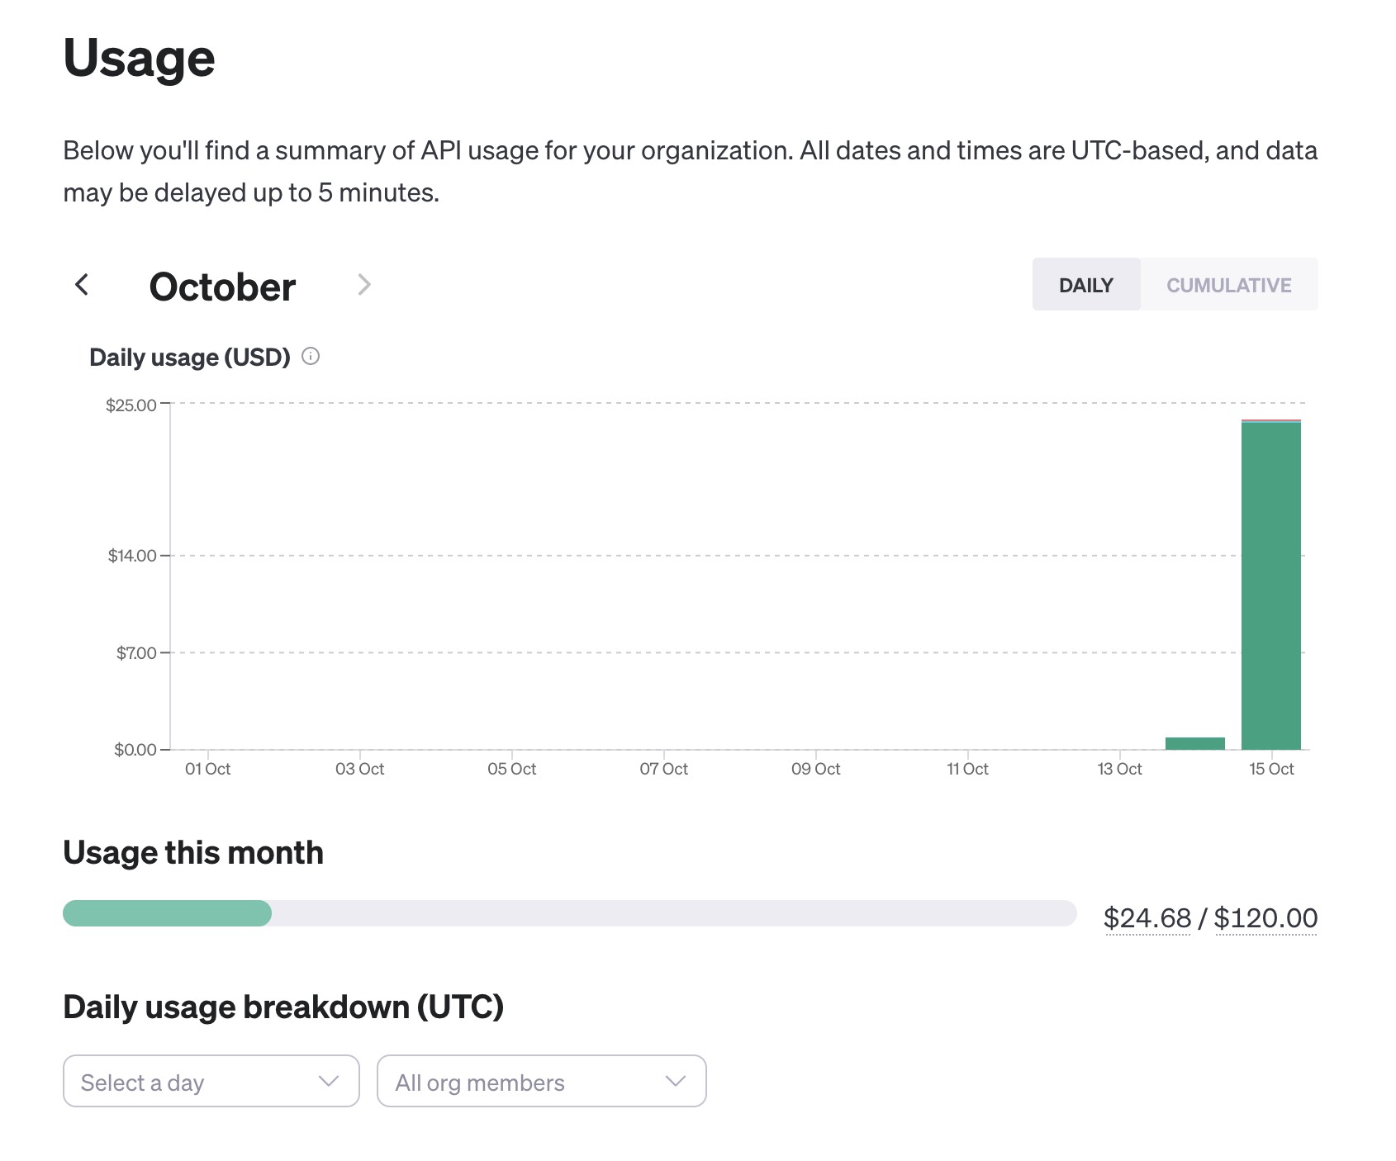Click the $120.00 usage limit amount
Screen dimensions: 1396x1161
[x=1265, y=918]
